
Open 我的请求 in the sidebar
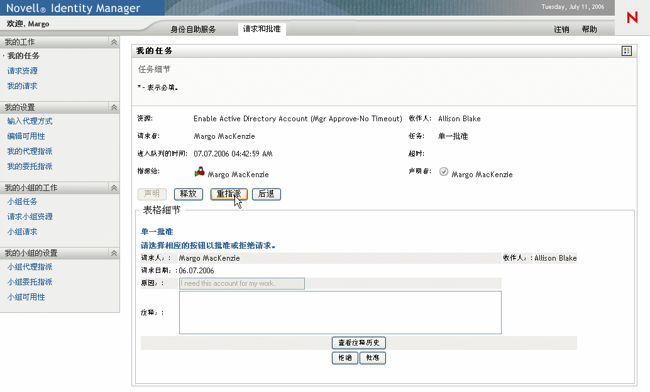click(23, 86)
